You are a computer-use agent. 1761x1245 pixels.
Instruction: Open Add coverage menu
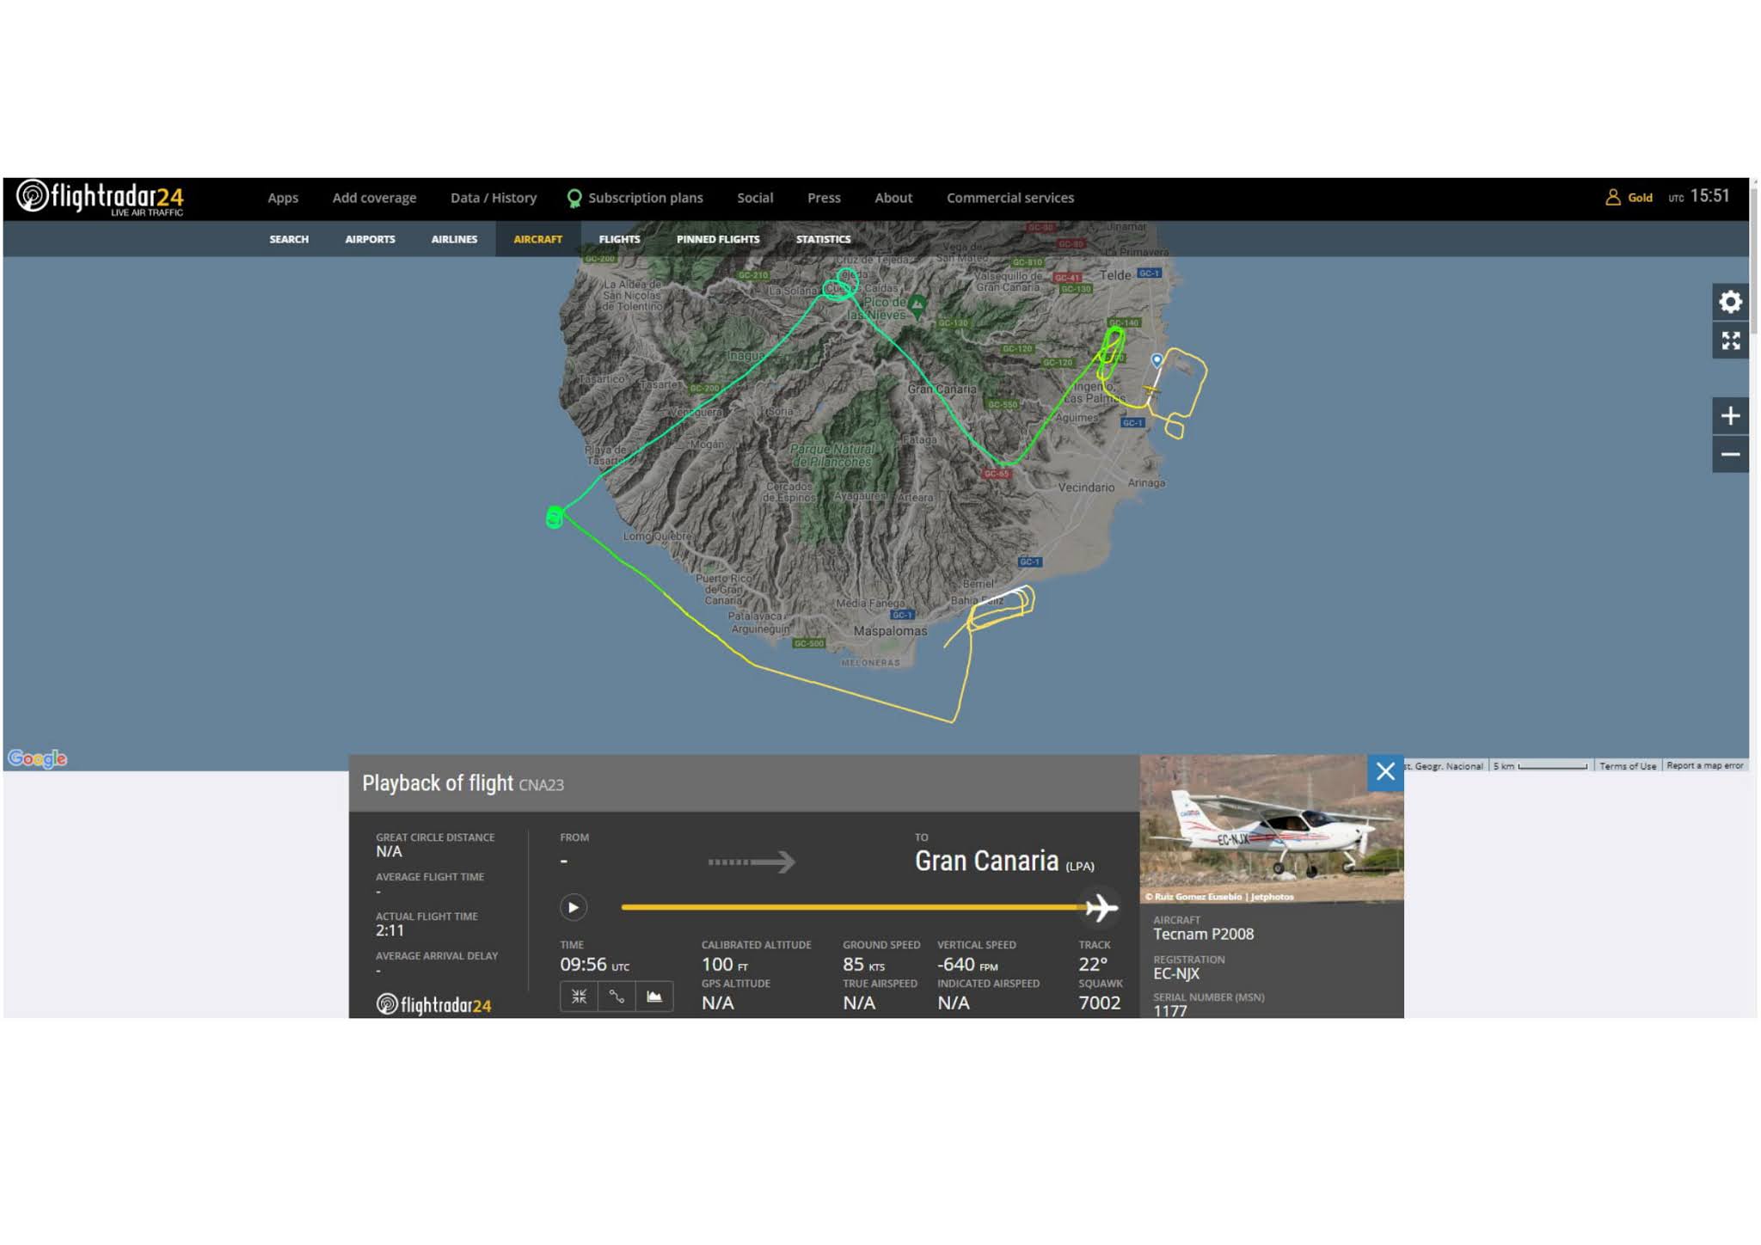[374, 198]
